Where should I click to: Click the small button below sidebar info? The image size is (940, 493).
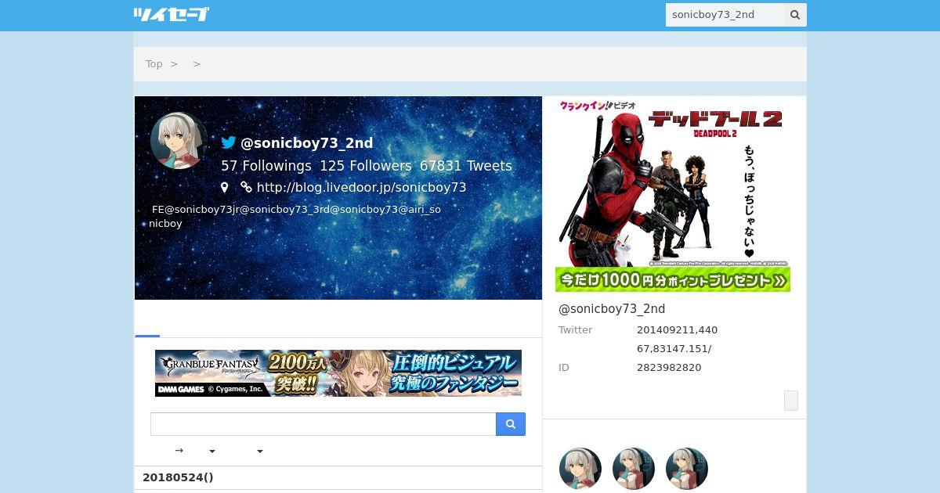(x=791, y=401)
